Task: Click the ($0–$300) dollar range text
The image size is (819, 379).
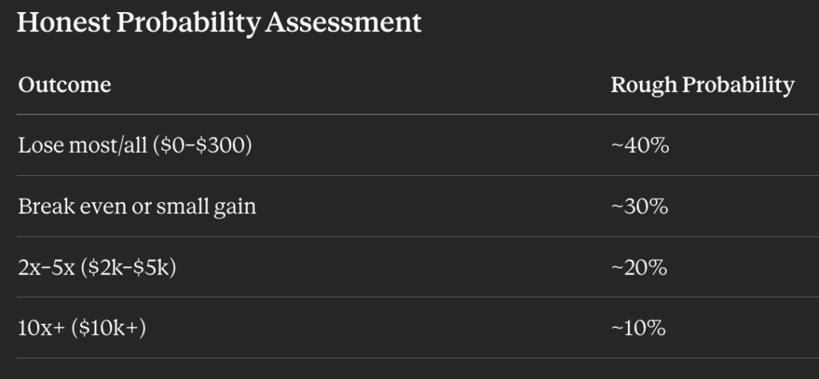Action: (202, 146)
